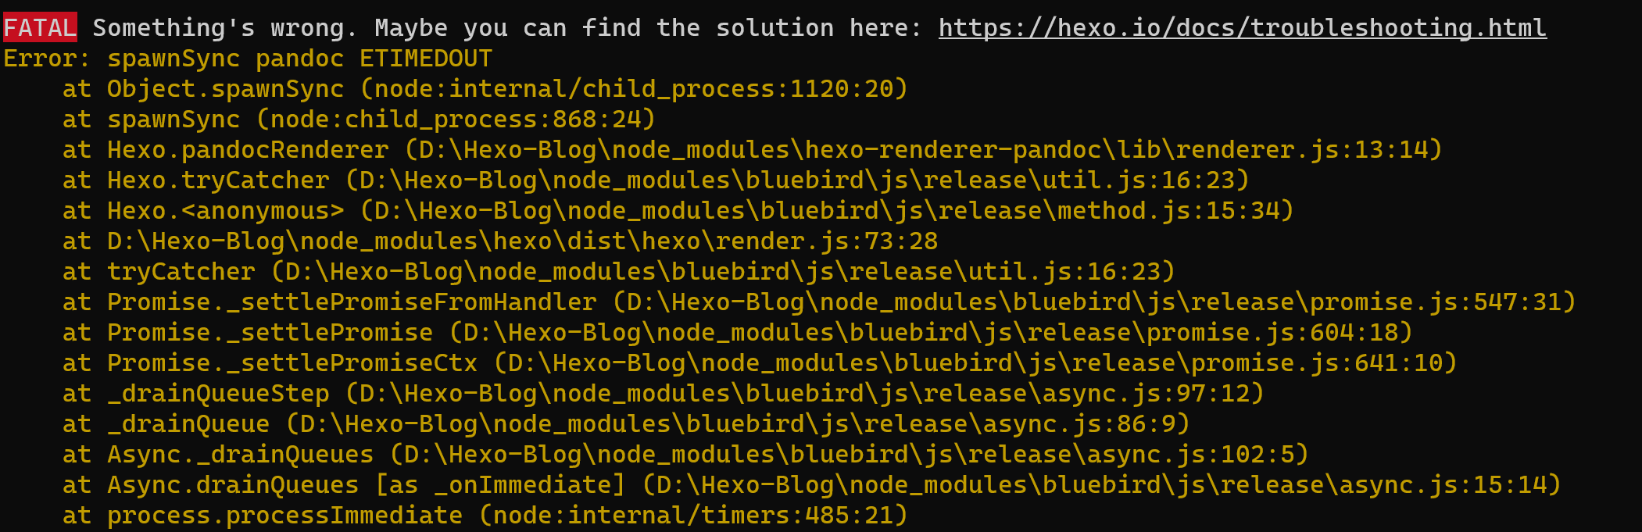Open the hexo.io troubleshooting link
Viewport: 1642px width, 532px height.
pyautogui.click(x=1242, y=28)
